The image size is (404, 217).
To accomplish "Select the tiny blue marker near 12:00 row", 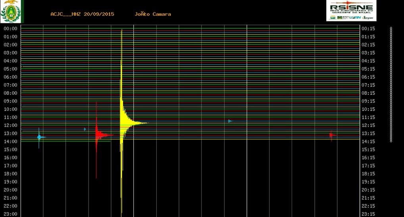I will coord(85,129).
